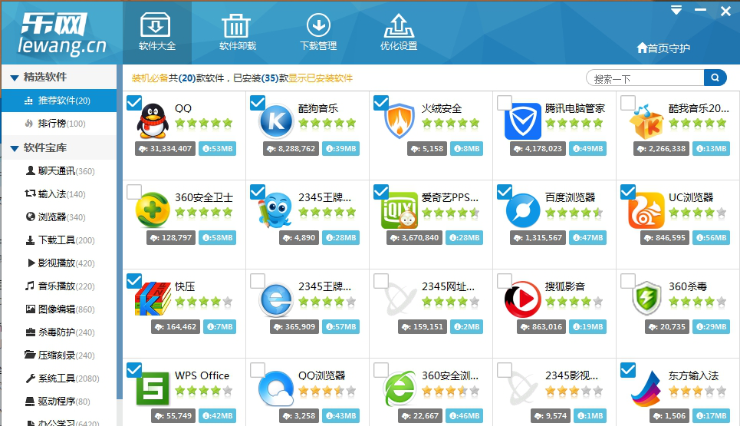Uncheck the WPS Office checkbox
Image resolution: width=740 pixels, height=443 pixels.
click(x=134, y=370)
